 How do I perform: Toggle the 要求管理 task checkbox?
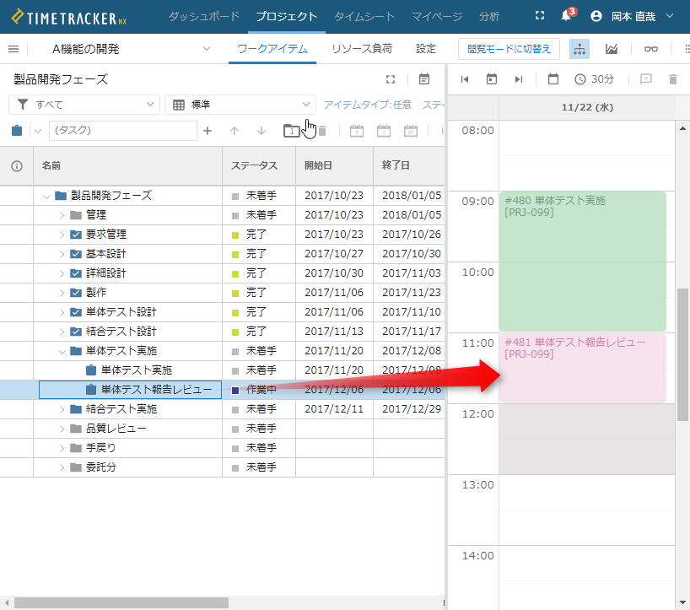[75, 235]
